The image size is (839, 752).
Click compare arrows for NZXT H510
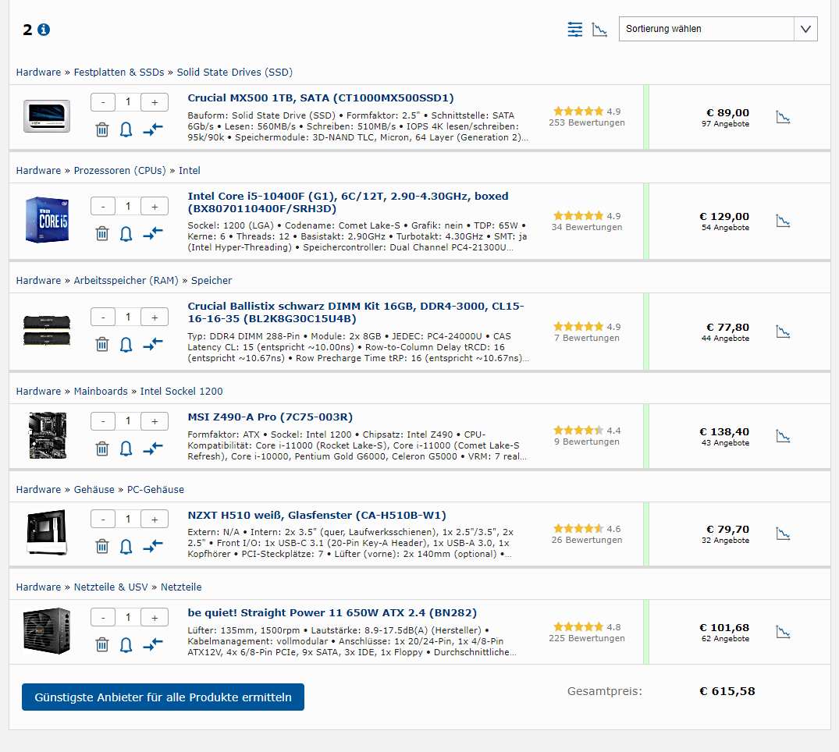(153, 545)
